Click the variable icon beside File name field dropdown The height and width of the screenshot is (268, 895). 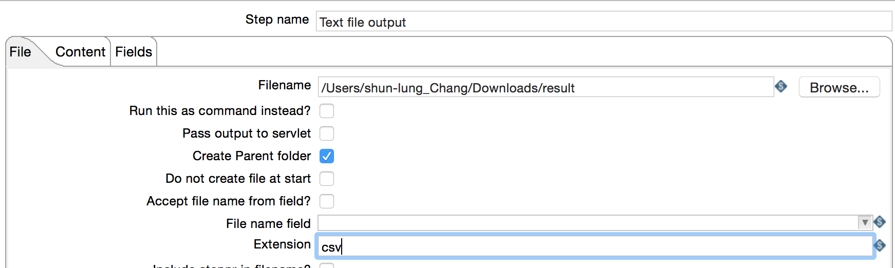coord(880,222)
